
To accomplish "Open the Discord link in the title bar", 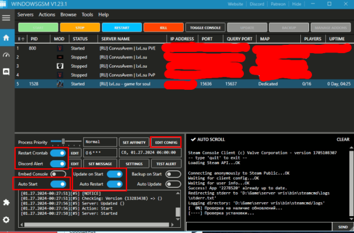I will coord(257,4).
